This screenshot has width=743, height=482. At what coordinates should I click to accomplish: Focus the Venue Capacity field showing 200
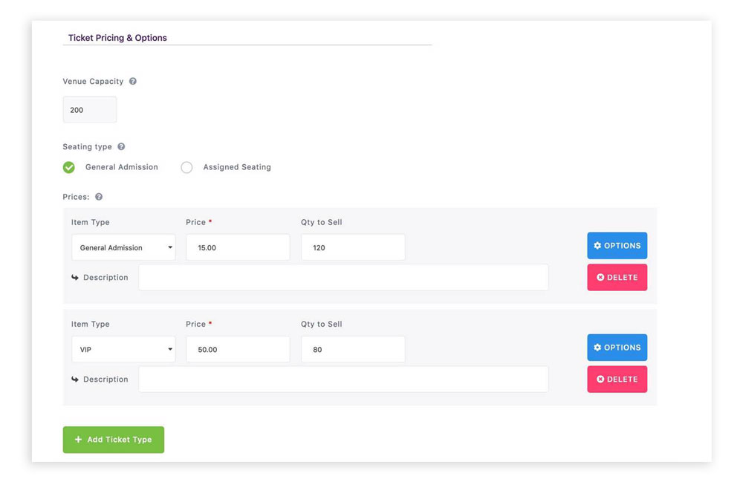pos(90,110)
